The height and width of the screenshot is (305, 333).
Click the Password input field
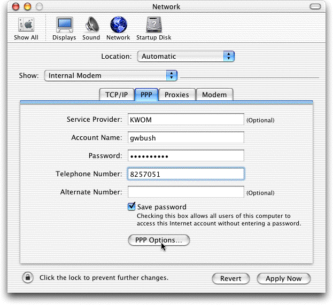[x=186, y=156]
